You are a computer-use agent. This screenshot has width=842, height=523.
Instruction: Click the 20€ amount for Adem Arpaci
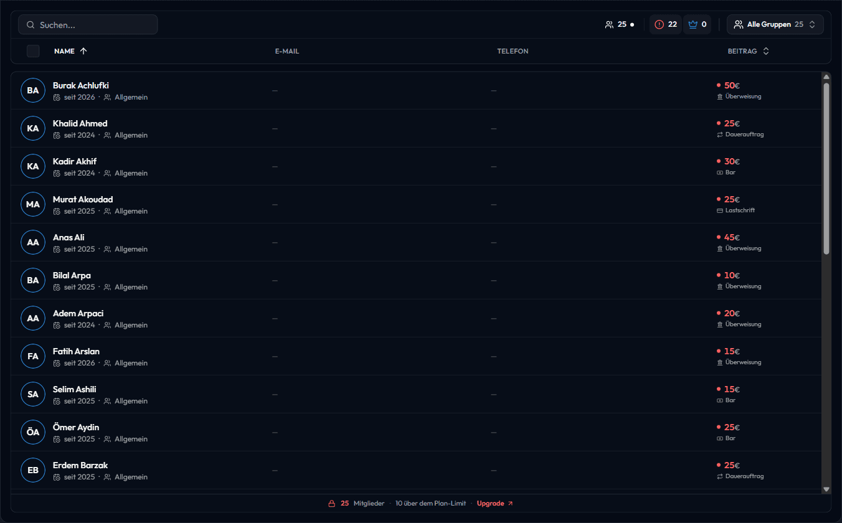click(x=732, y=313)
